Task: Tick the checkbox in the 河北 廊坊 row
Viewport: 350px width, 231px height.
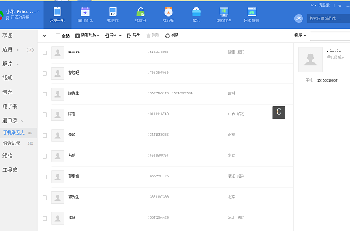Action: pos(44,218)
